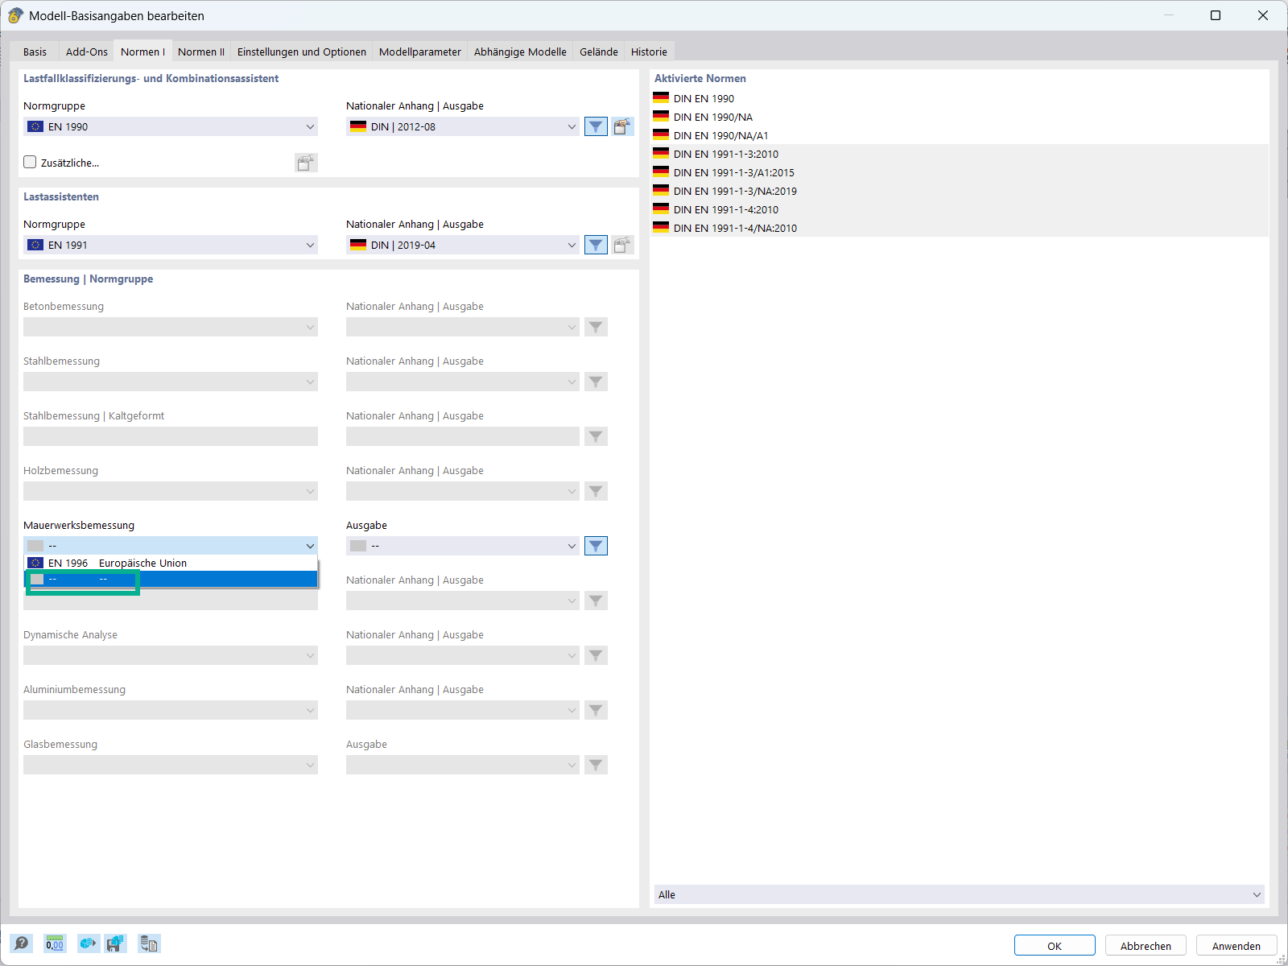1288x966 pixels.
Task: Open the Modellparameter tab
Action: [x=420, y=52]
